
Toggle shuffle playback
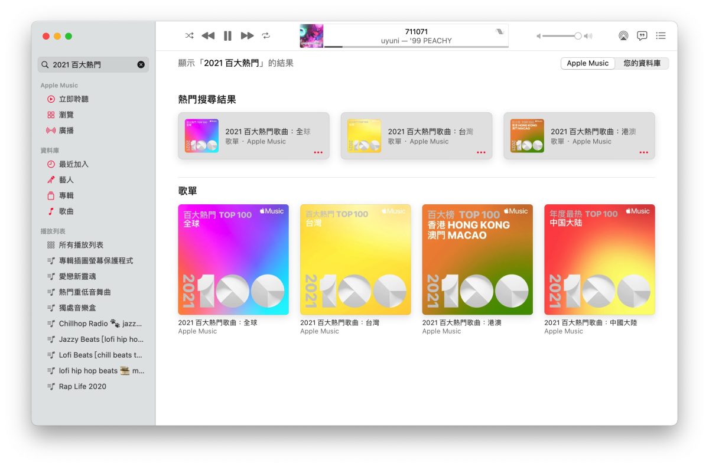pos(189,35)
